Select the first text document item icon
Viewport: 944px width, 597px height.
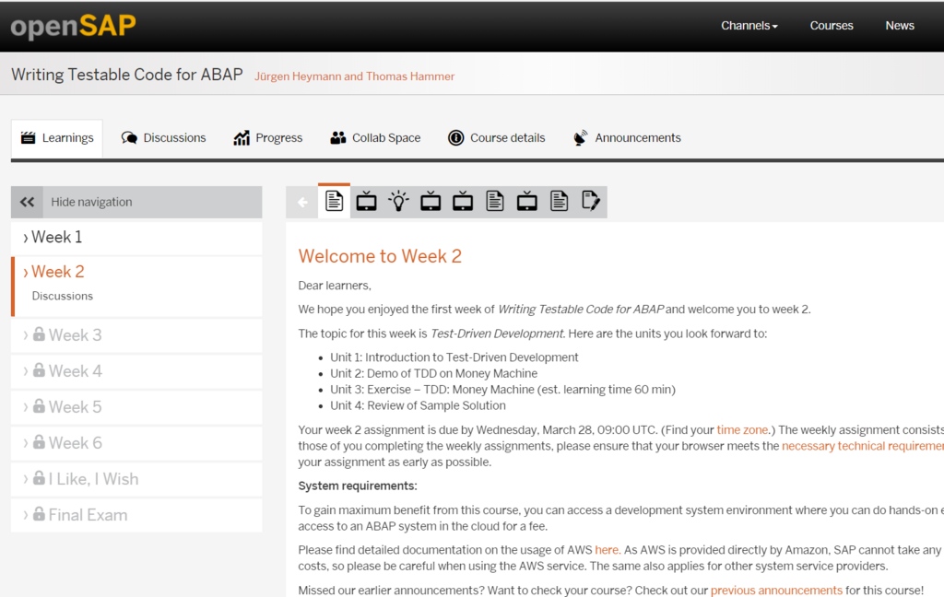point(334,201)
